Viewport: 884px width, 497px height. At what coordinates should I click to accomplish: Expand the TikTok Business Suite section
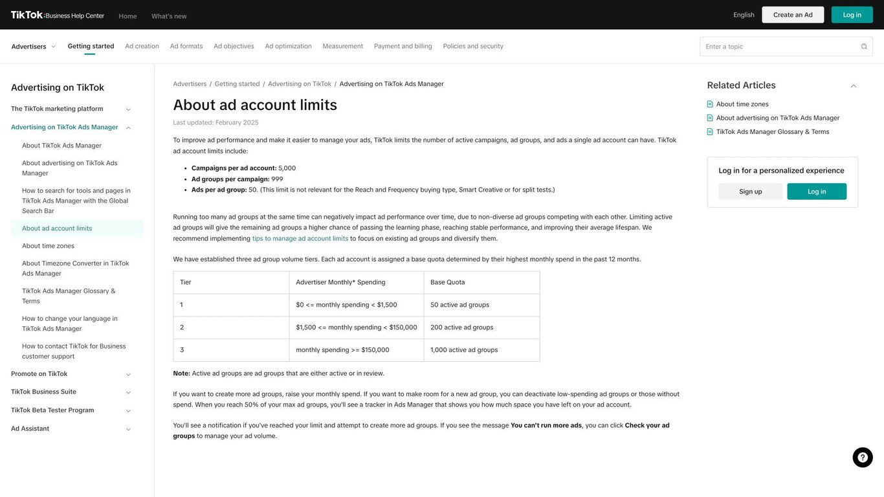(128, 392)
